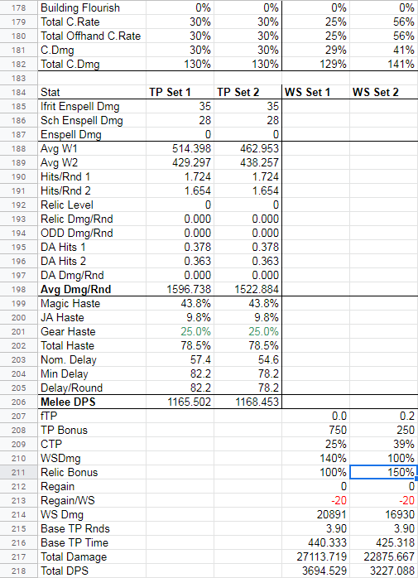Select the 'WS Set 1' header cell
This screenshot has height=578, width=418.
315,92
